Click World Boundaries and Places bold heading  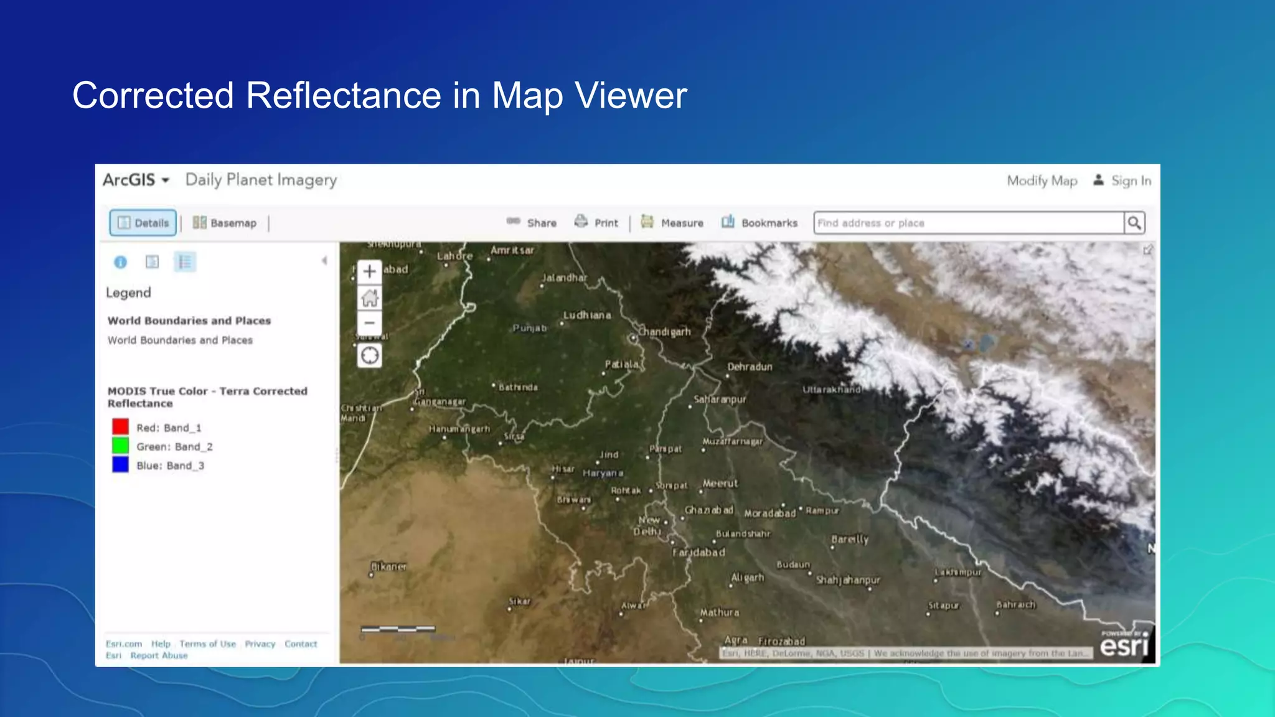[189, 321]
